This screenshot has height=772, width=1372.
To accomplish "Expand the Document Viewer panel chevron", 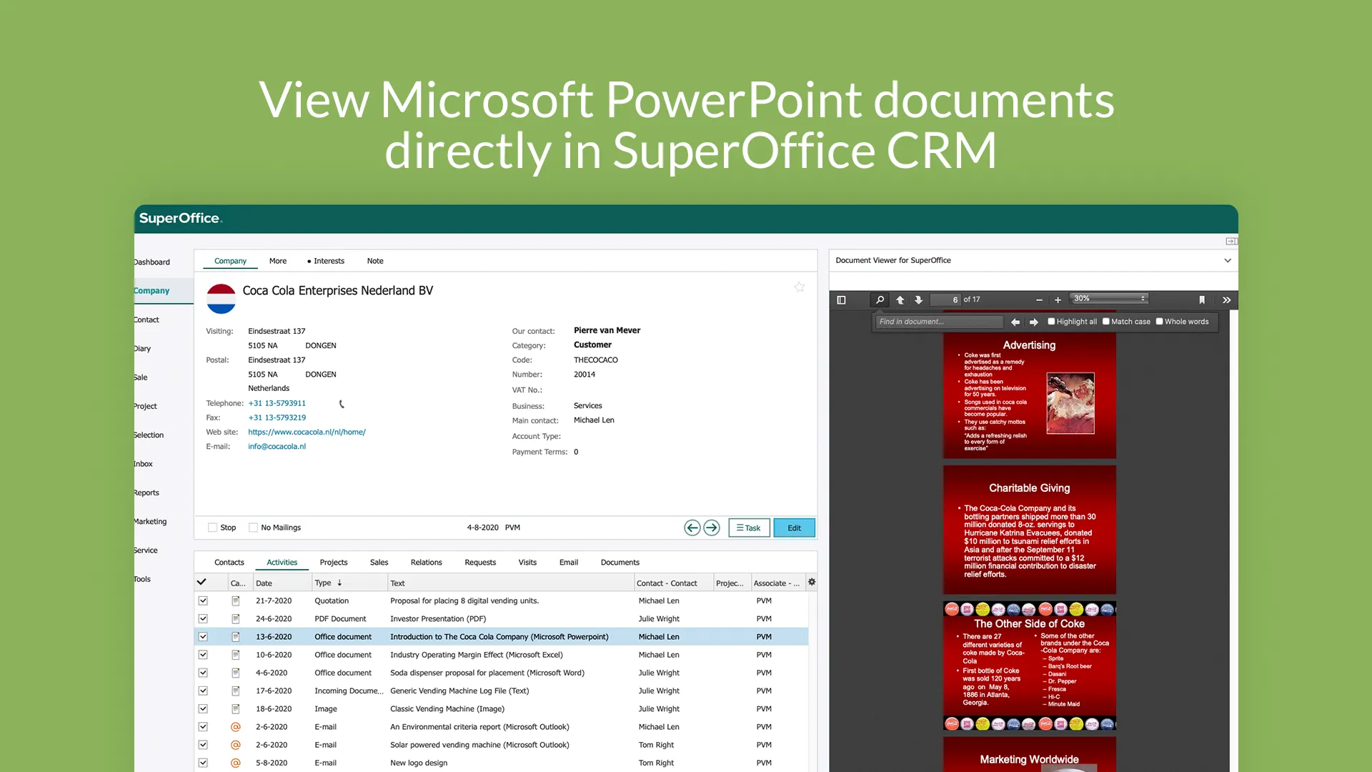I will click(x=1227, y=260).
